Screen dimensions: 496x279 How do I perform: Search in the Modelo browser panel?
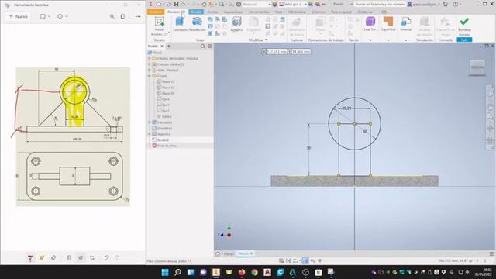[203, 46]
